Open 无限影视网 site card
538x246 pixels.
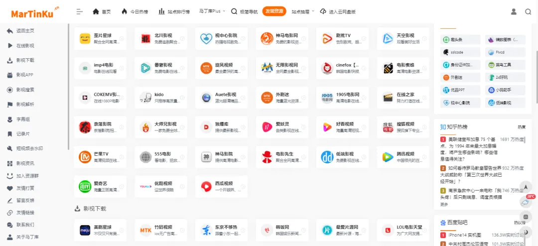[x=282, y=68]
